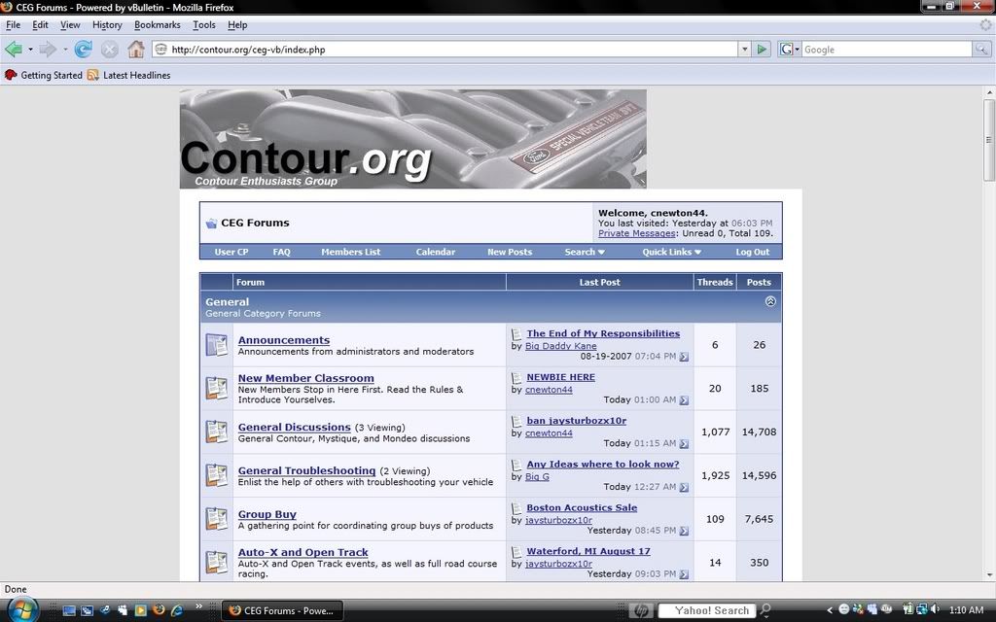
Task: Click the New Member Classroom forum icon
Action: [217, 389]
